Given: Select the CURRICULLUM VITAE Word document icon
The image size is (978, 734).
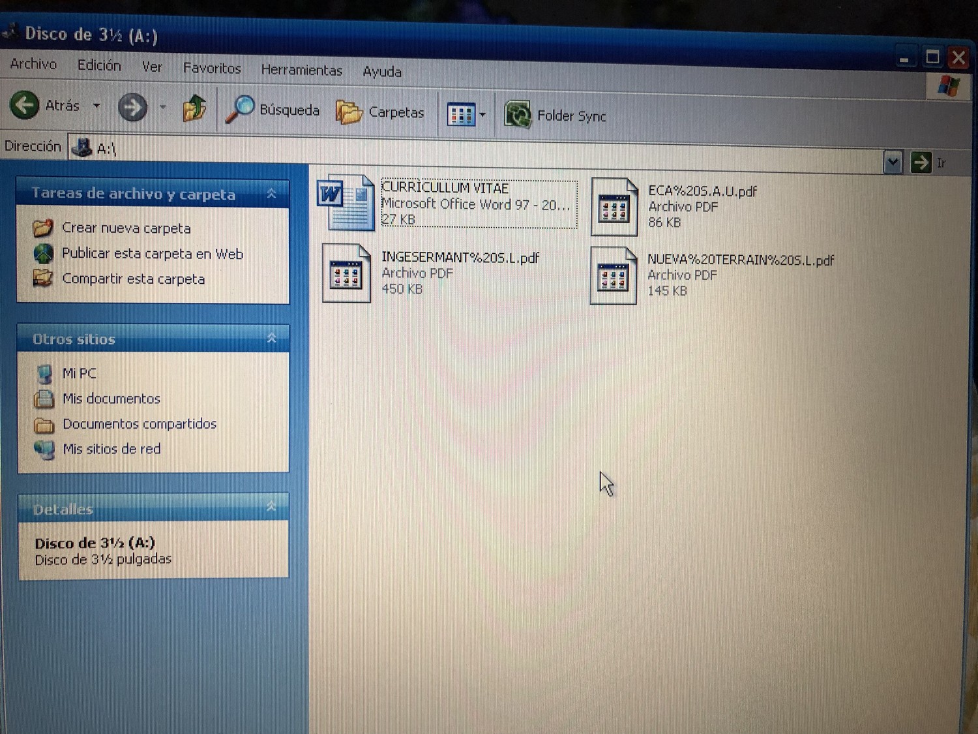Looking at the screenshot, I should click(x=346, y=202).
